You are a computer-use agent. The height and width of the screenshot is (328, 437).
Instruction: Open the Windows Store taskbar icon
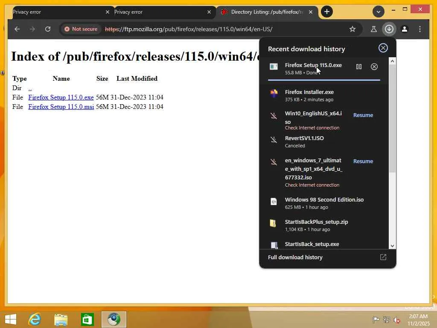point(87,319)
